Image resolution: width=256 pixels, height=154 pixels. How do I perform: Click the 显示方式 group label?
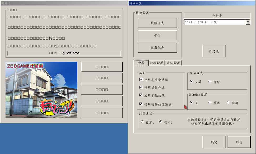point(196,73)
